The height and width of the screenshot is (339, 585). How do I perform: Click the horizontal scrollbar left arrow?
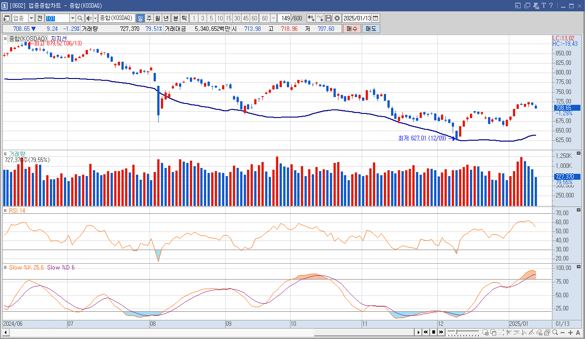pos(6,333)
